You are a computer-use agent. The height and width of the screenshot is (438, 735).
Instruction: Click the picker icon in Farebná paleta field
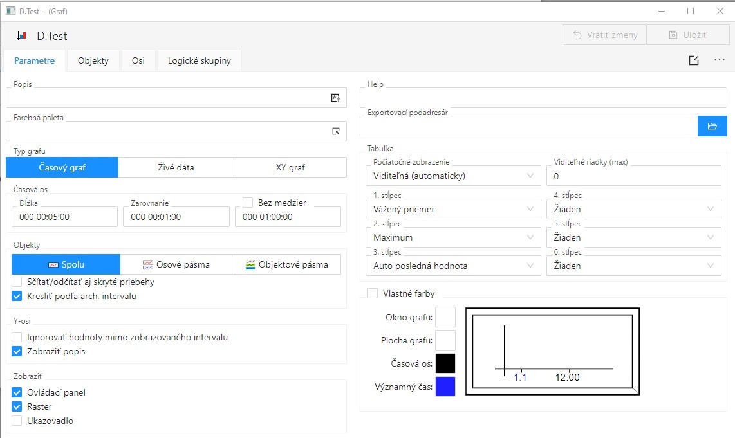(x=335, y=131)
